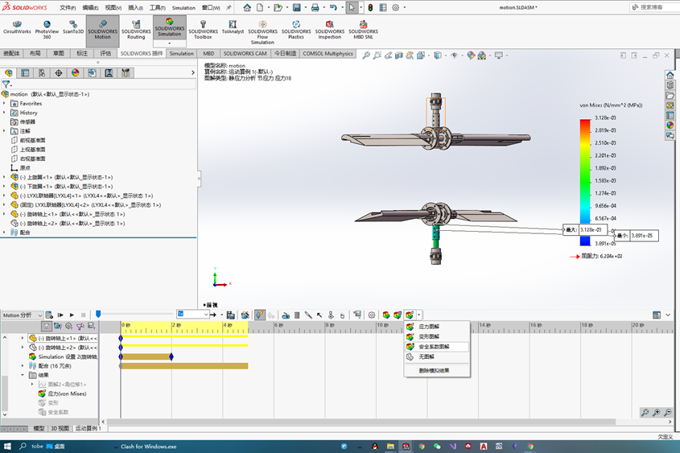Open the simulation results plot dropdown arrow
680x453 pixels.
419,315
